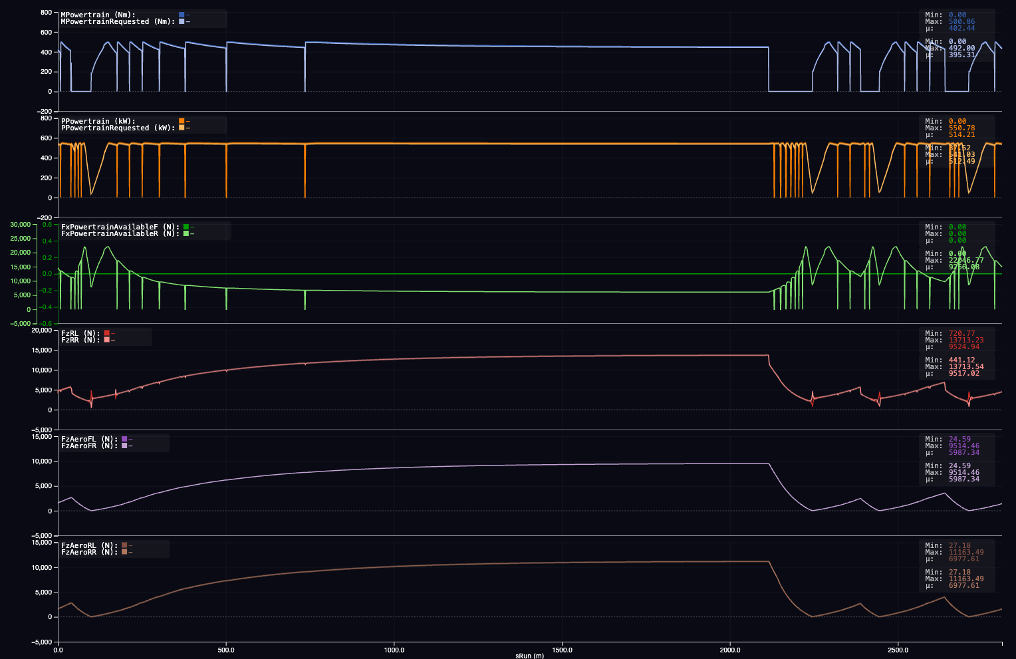
Task: Click the MPowertrainRequested (Nm) light blue swatch
Action: pyautogui.click(x=182, y=21)
